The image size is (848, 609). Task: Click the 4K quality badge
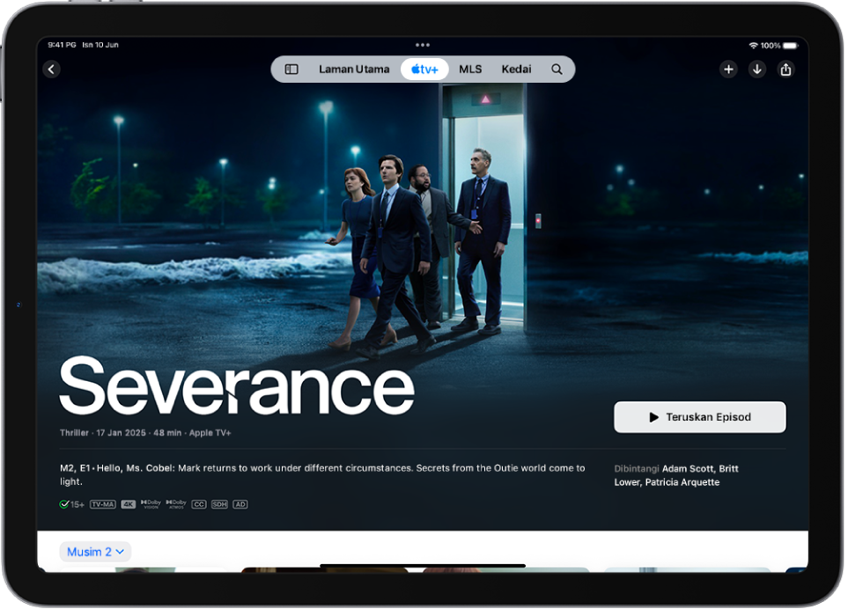pos(129,503)
